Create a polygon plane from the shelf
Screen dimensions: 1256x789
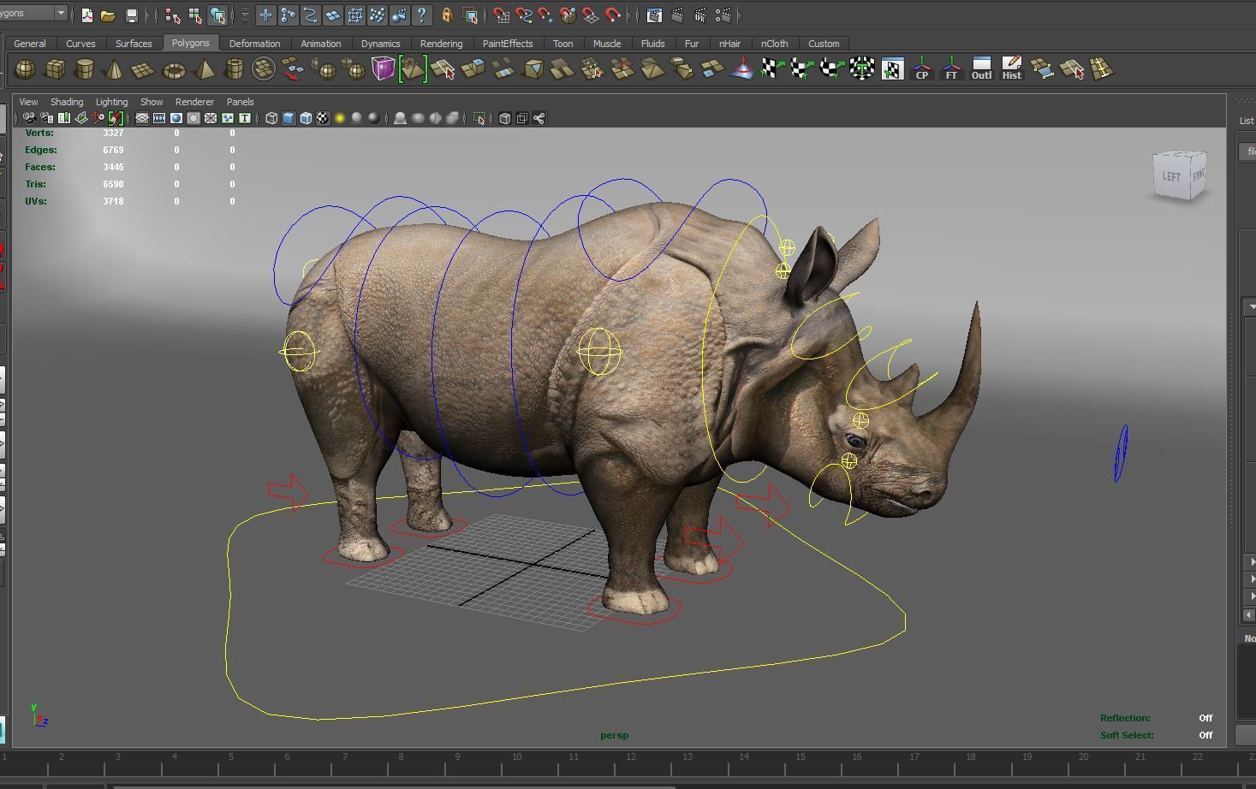pyautogui.click(x=143, y=69)
